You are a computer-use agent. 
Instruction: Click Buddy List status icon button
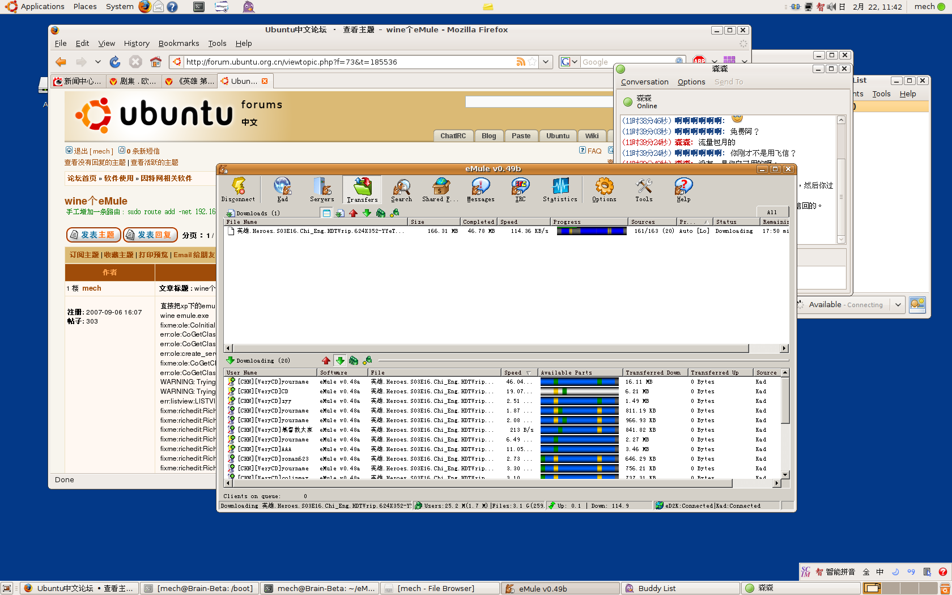(917, 304)
